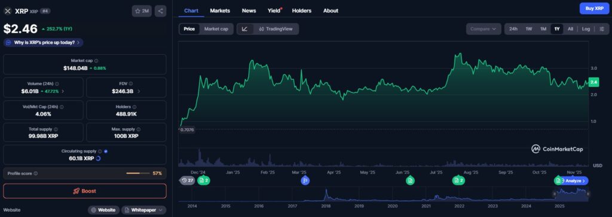Click the Max. supply info icon
The image size is (612, 217).
[139, 129]
